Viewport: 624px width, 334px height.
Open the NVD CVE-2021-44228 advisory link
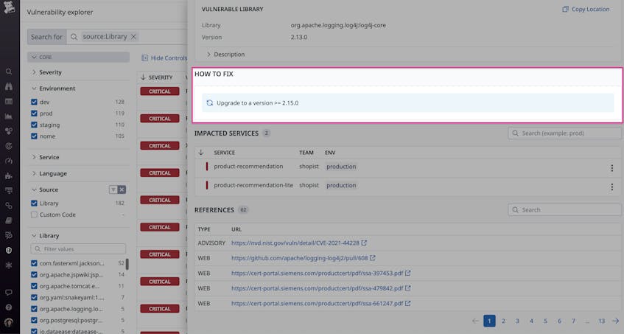(295, 243)
